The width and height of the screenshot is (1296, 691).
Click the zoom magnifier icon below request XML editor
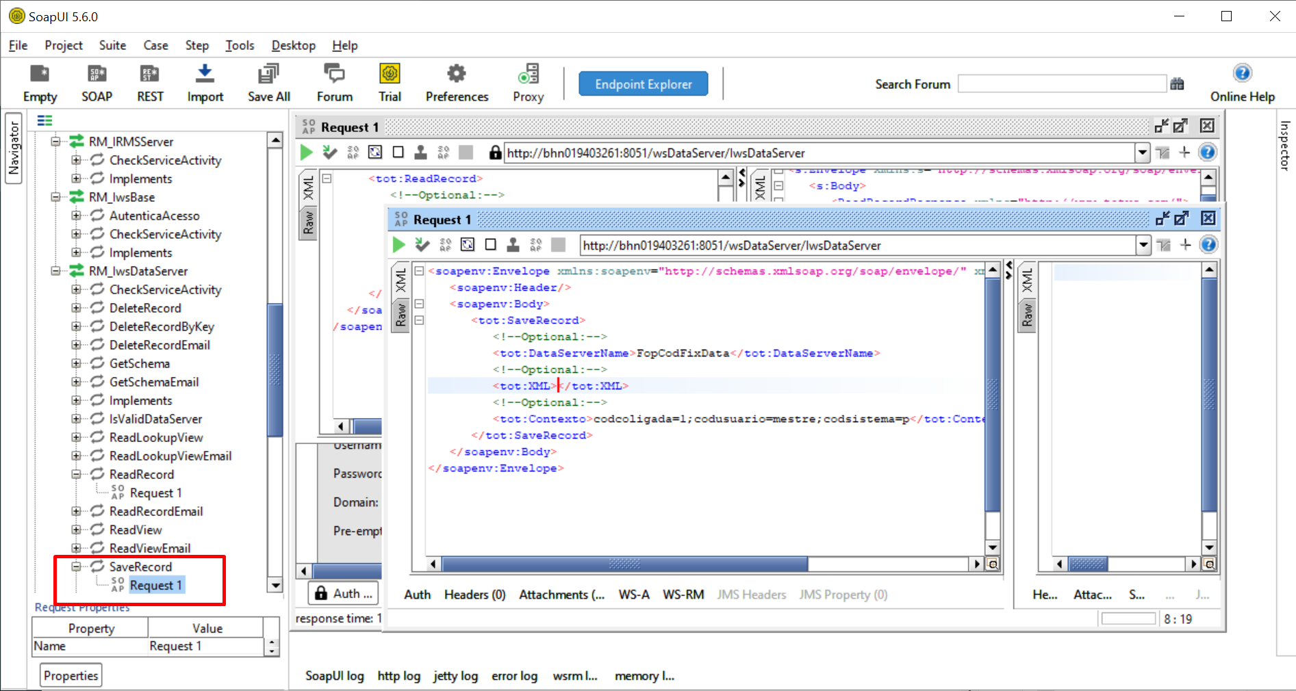click(x=993, y=564)
